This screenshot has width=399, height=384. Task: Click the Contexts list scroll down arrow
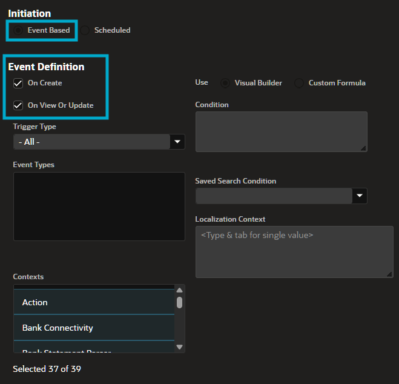tap(180, 347)
